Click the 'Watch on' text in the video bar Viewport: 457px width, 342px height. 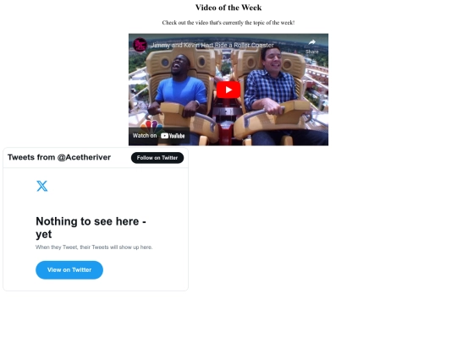tap(145, 135)
